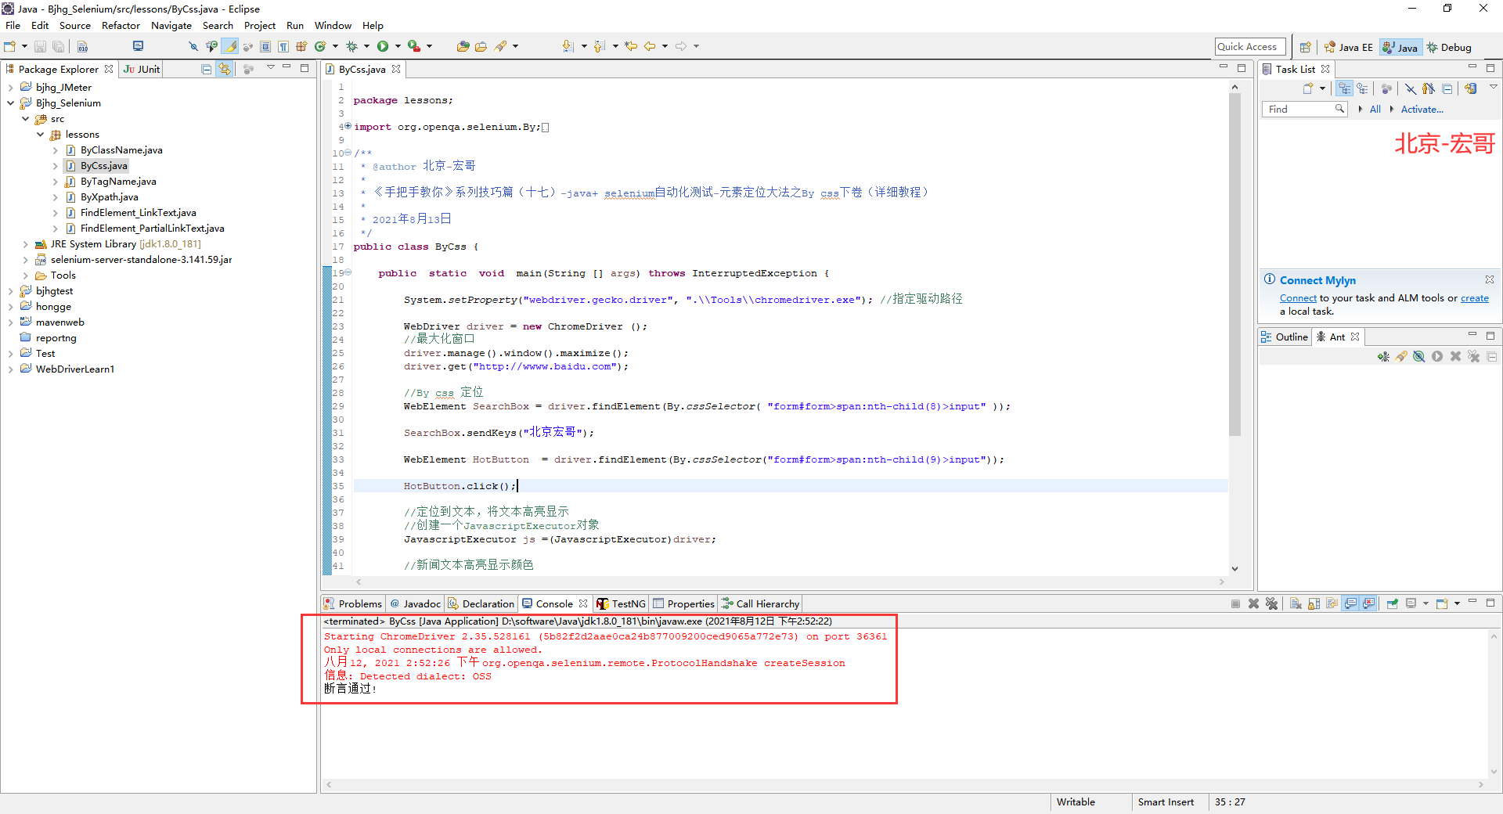The width and height of the screenshot is (1503, 814).
Task: Close the Connect Mylyn notice
Action: click(1490, 279)
